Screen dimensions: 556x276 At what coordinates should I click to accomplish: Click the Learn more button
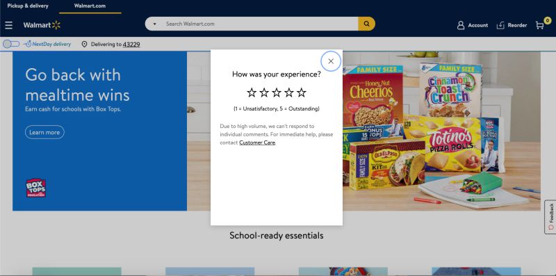(x=44, y=132)
